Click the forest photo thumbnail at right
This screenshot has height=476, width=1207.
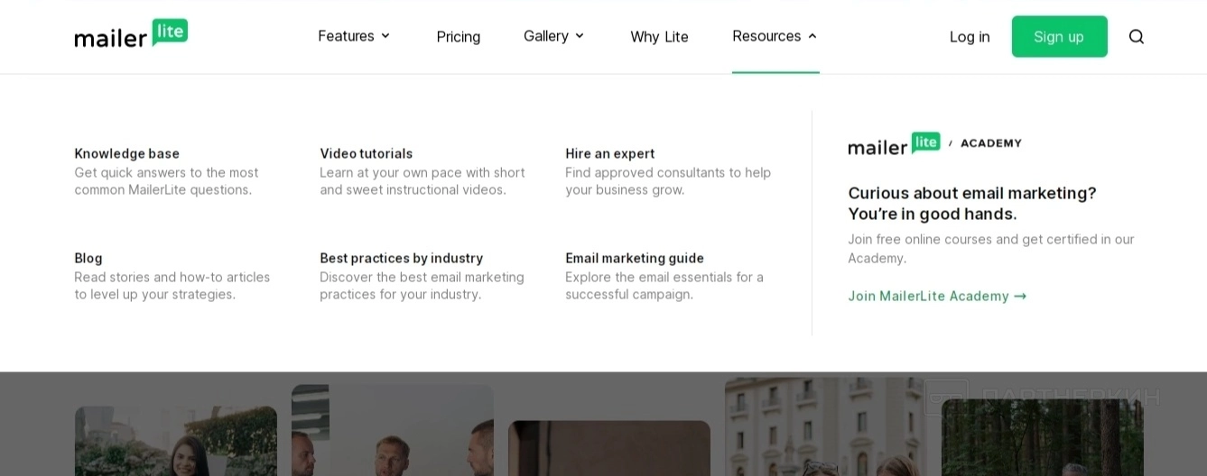[x=1042, y=438]
